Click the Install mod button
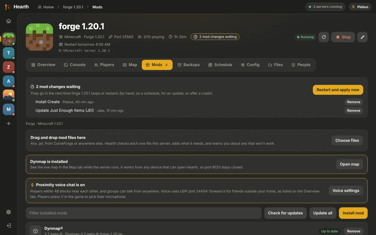 [x=353, y=213]
